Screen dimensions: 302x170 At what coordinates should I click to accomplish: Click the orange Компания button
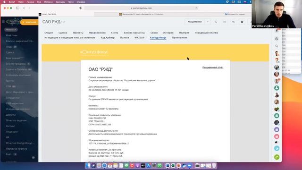29,22
